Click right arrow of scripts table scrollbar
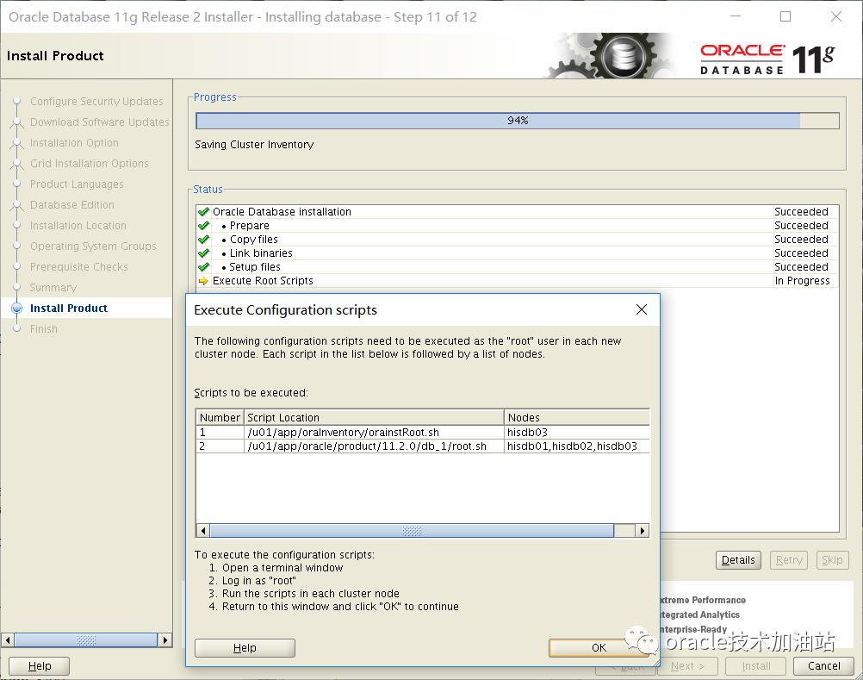863x680 pixels. [x=643, y=531]
